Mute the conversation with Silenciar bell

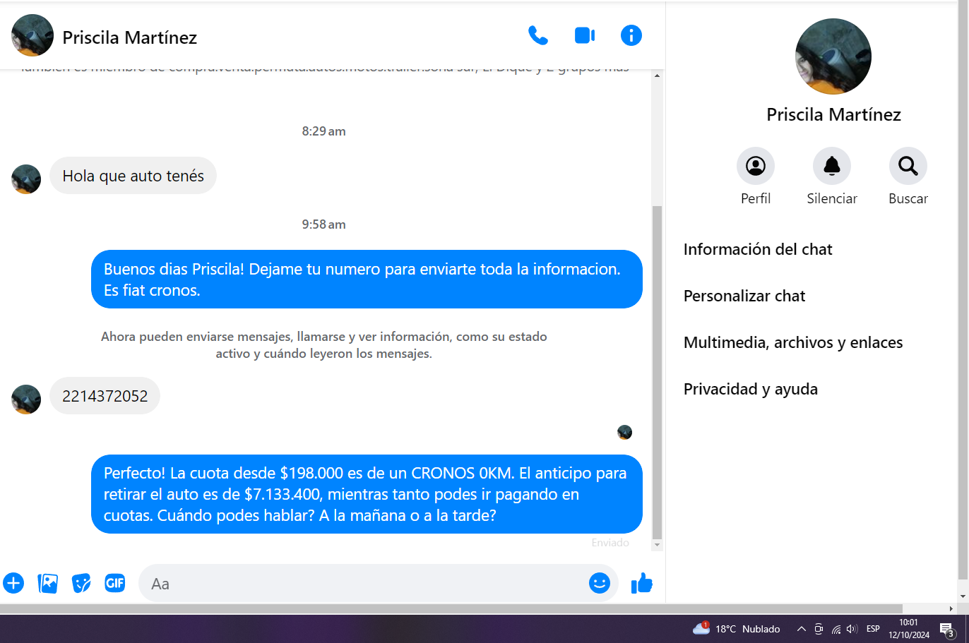(x=832, y=166)
